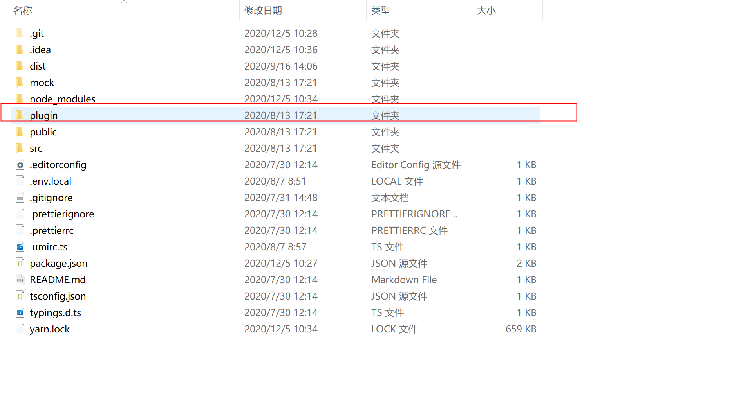This screenshot has width=741, height=404.
Task: Click the folder icon for node_modules
Action: (20, 99)
